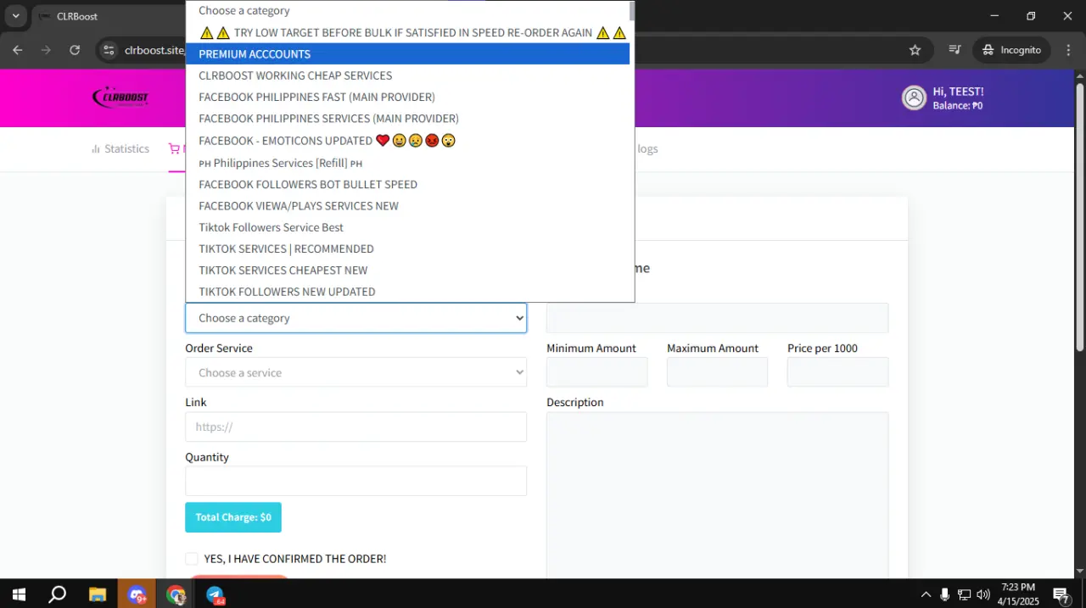Click the Hi, TEEST! account text
The image size is (1086, 608).
pos(958,92)
